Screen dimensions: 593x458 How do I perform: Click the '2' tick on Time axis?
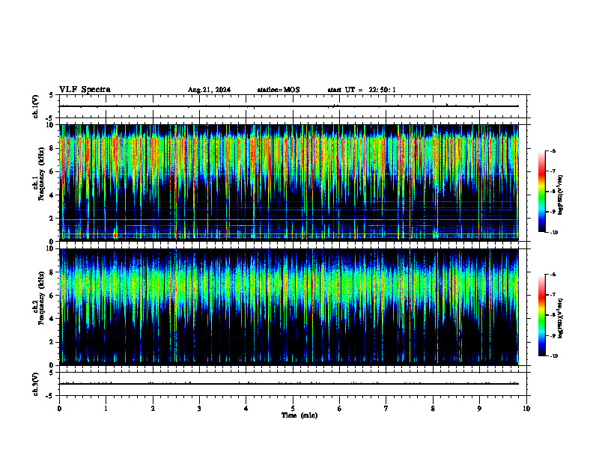pyautogui.click(x=153, y=409)
